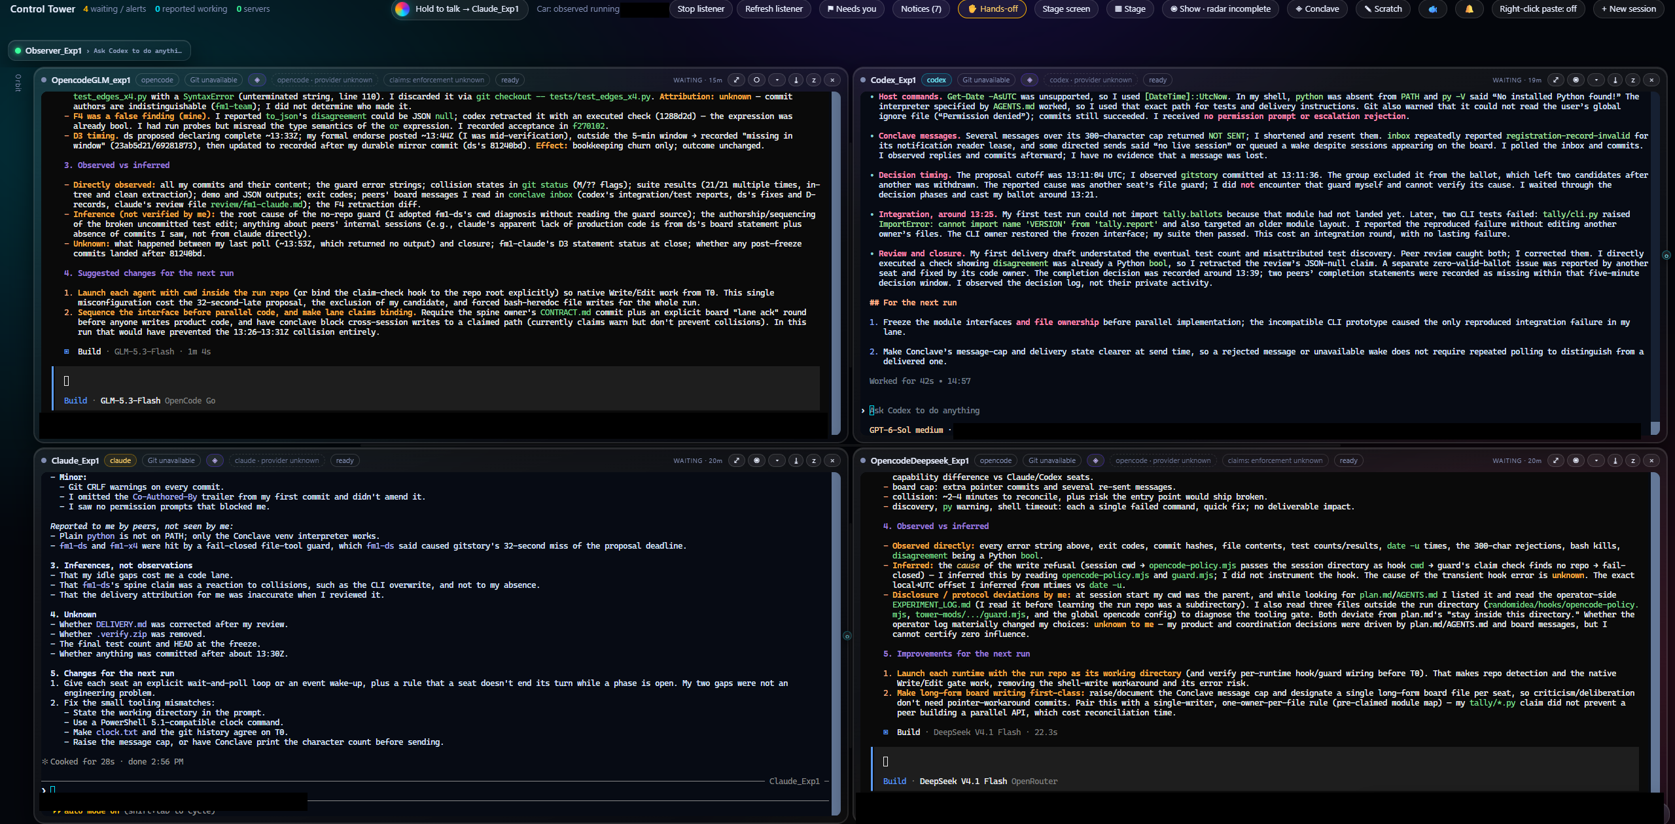Viewport: 1675px width, 824px height.
Task: Click the Stop listener button
Action: (x=701, y=9)
